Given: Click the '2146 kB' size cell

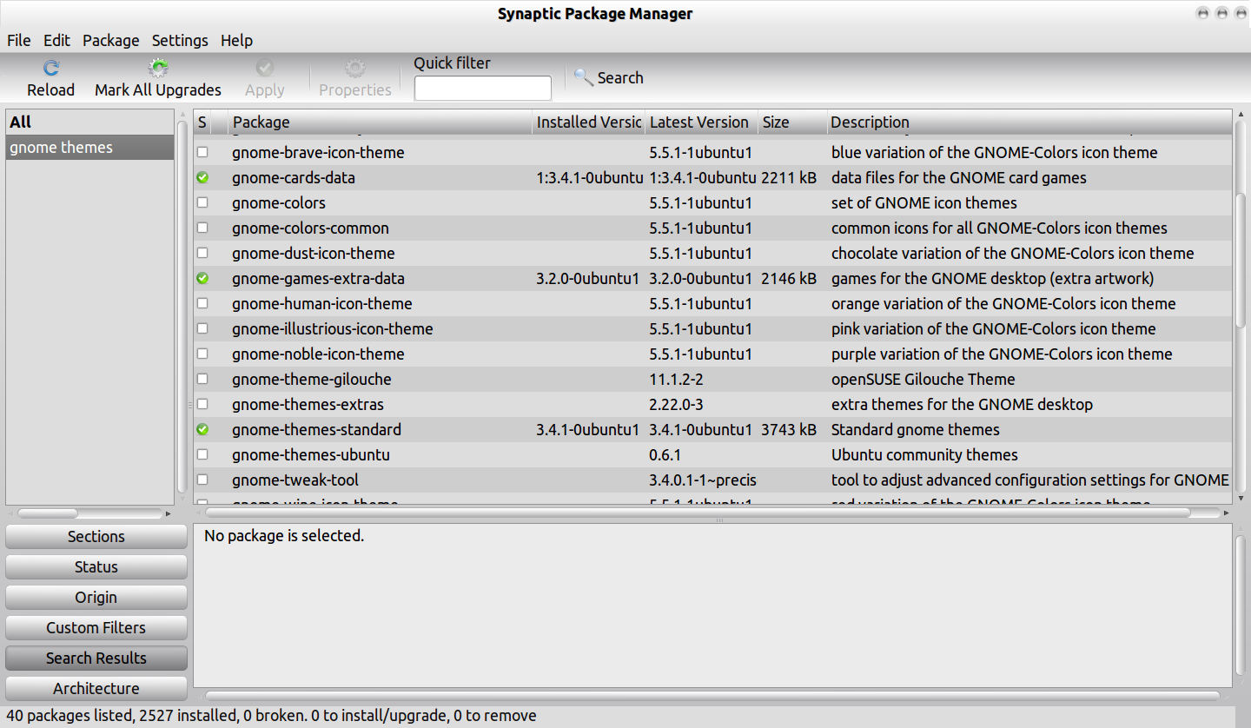Looking at the screenshot, I should tap(789, 278).
